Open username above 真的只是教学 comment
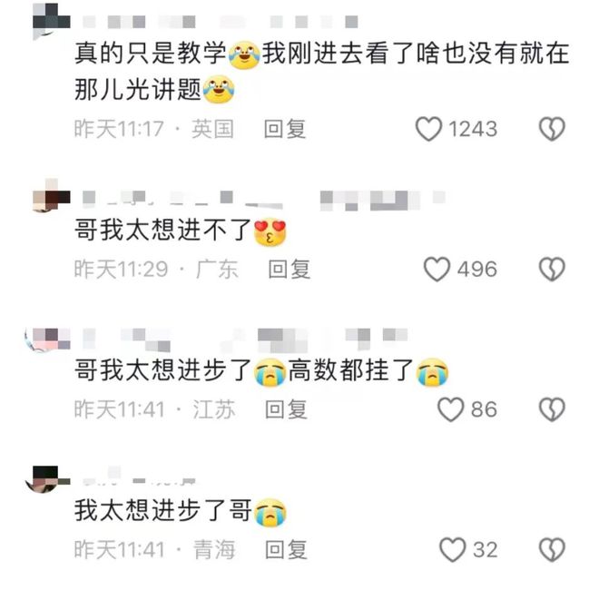599x590 pixels. click(221, 22)
